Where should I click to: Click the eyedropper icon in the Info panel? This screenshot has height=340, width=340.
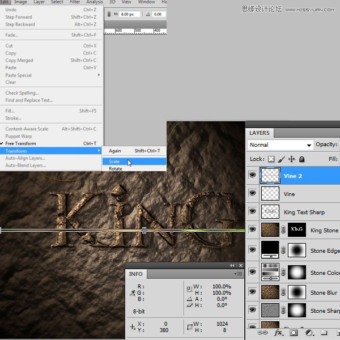pos(133,293)
